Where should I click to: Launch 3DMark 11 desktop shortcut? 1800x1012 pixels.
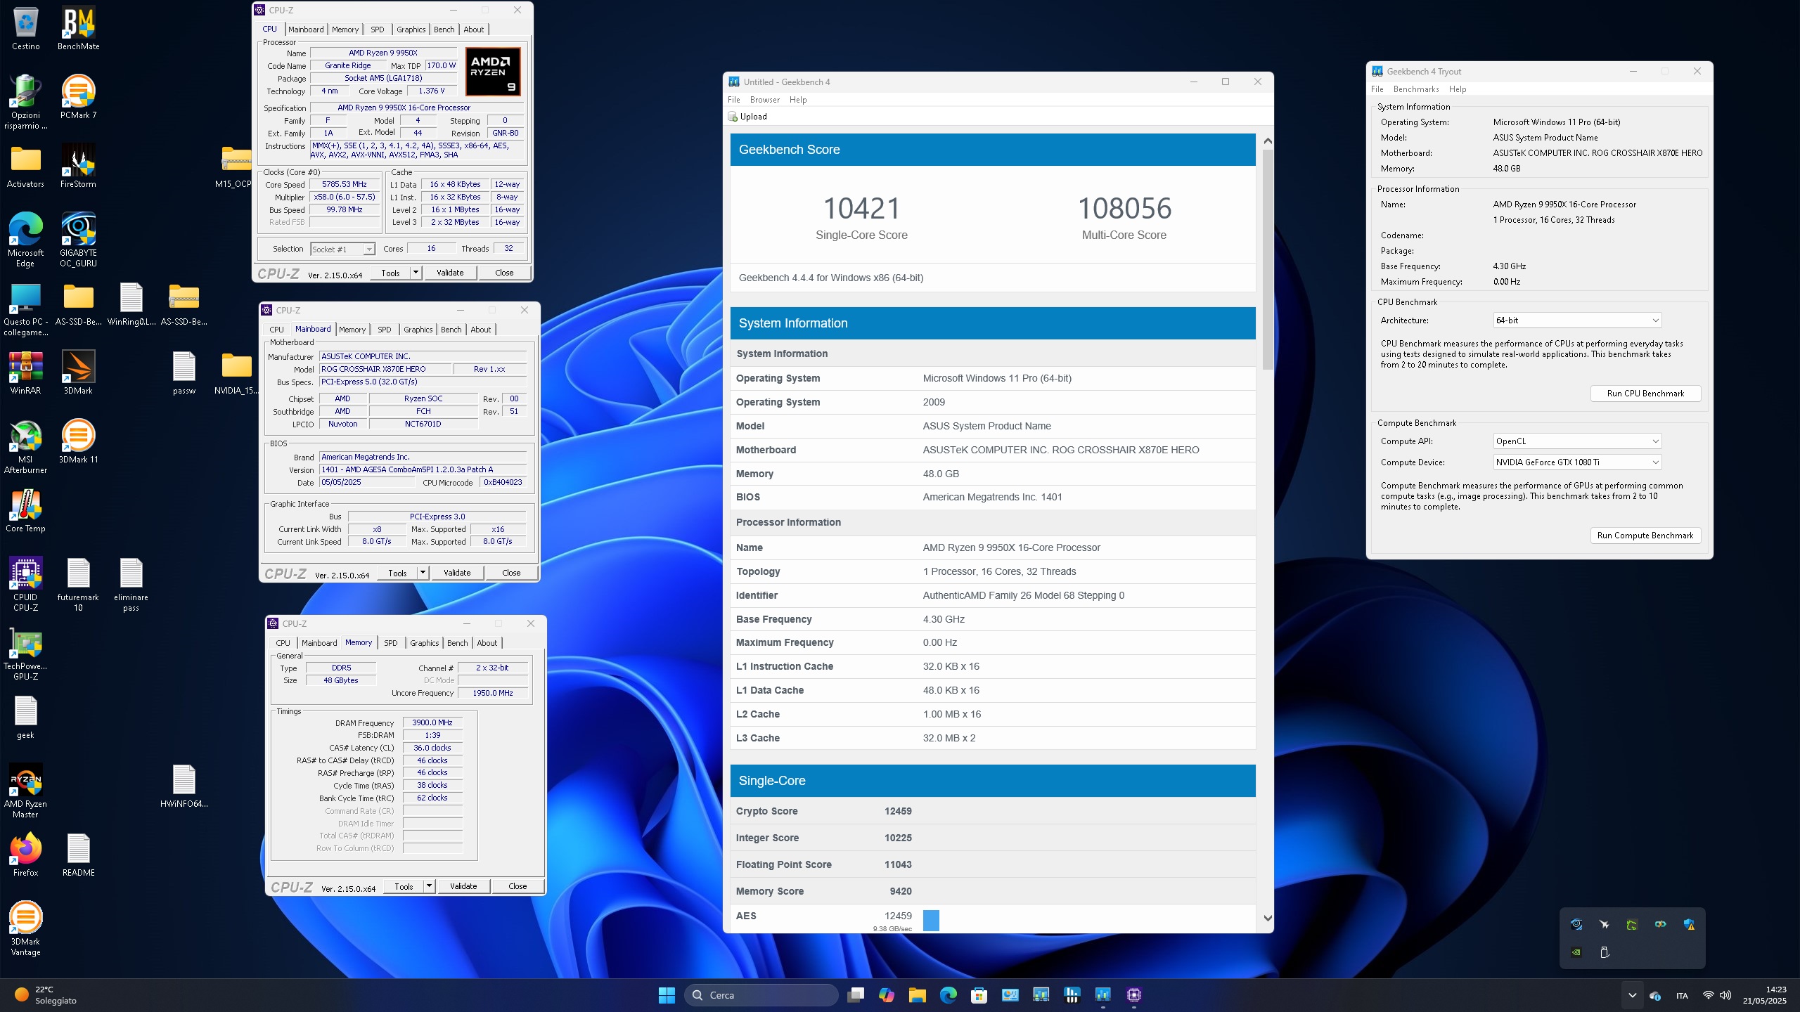78,442
